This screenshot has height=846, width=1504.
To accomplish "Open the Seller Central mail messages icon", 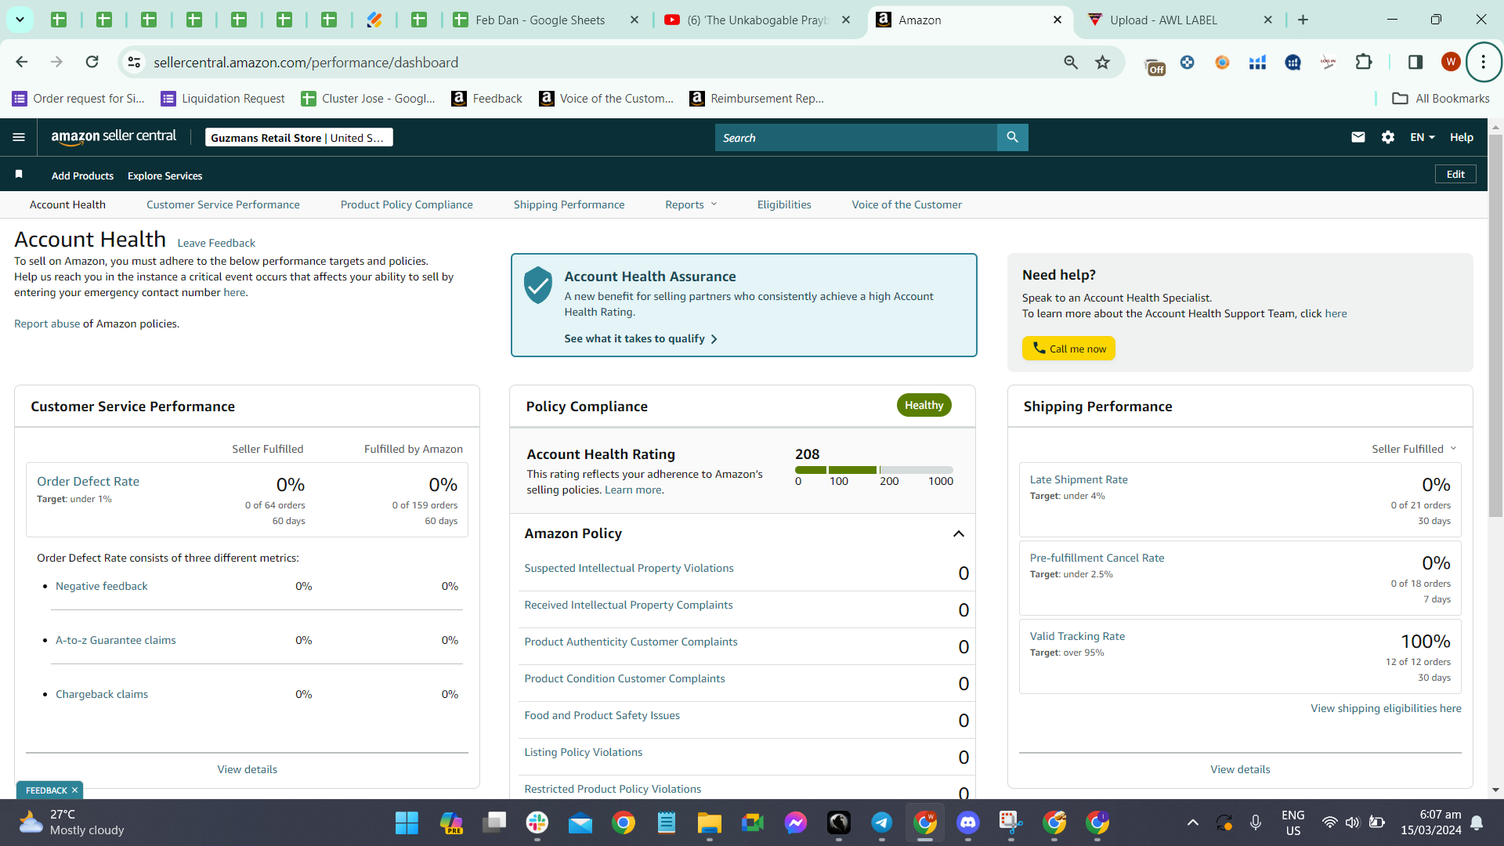I will (1358, 137).
